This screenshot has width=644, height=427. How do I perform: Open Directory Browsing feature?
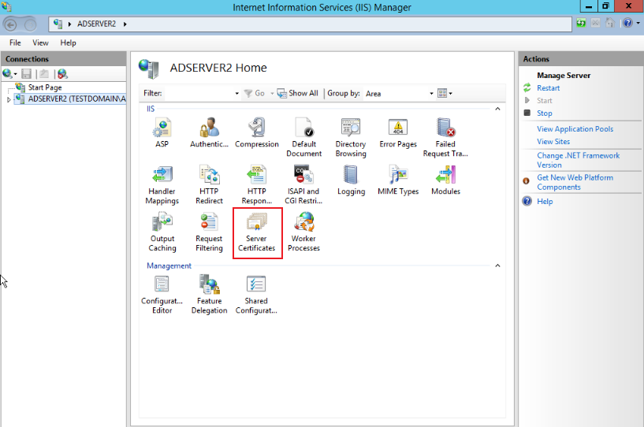[x=351, y=137]
